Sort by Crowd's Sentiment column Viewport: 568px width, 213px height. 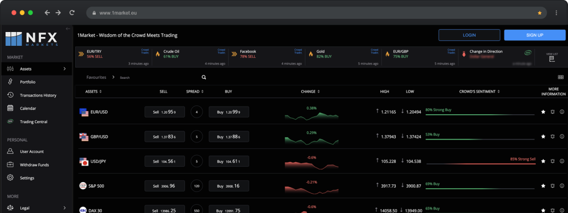(x=479, y=92)
